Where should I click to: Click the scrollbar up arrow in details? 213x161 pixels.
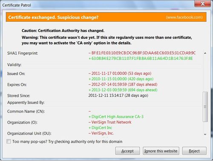coord(205,53)
